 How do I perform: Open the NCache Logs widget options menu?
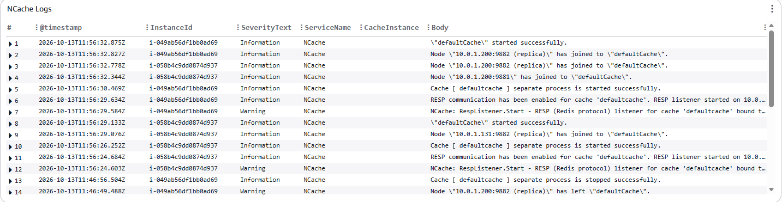click(x=772, y=9)
